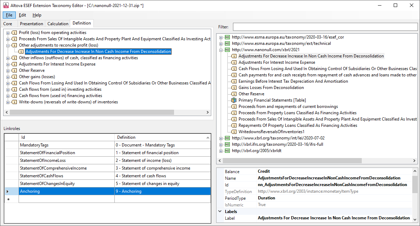Expand the Other gains (losses) node
Viewport: 420px width, 226px height.
(x=8, y=77)
